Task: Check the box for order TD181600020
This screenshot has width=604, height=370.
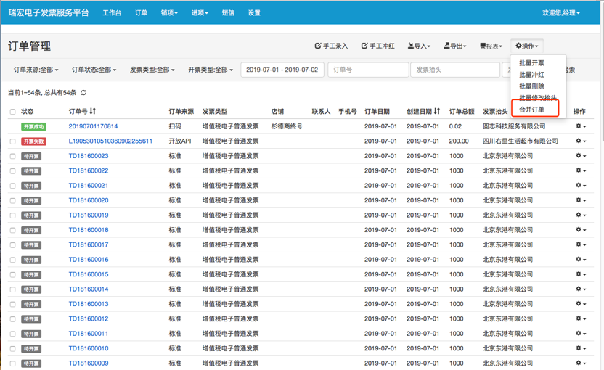Action: coord(13,200)
